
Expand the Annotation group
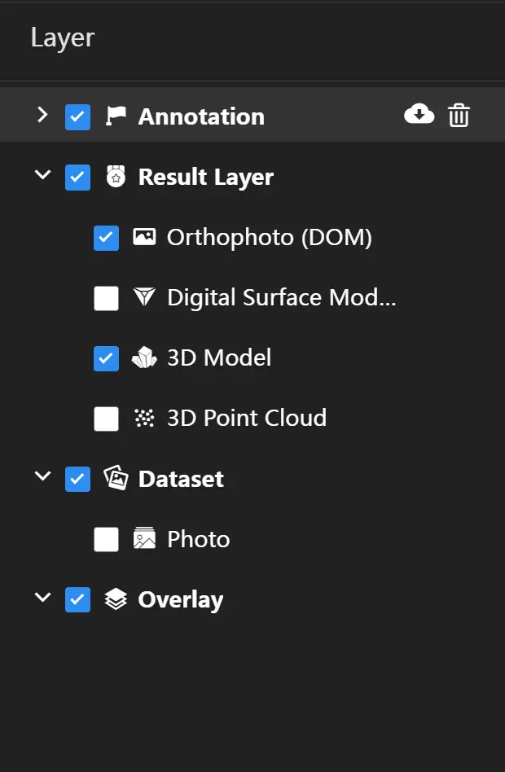(x=42, y=115)
